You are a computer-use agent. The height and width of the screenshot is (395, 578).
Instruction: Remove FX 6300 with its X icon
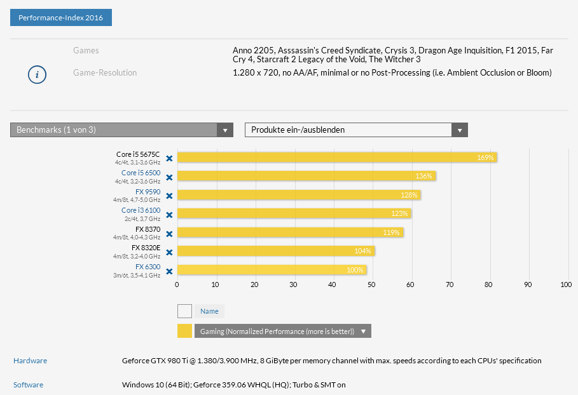(169, 271)
